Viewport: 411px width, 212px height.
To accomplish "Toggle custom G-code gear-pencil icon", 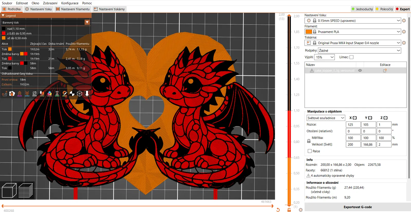I will pos(64,94).
